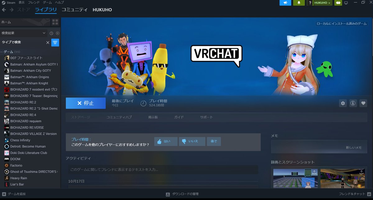Open the ガイド link
The image size is (373, 200).
(179, 117)
